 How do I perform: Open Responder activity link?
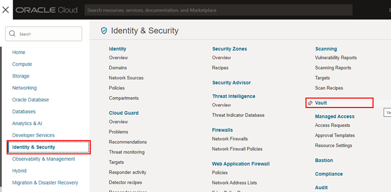click(x=128, y=172)
